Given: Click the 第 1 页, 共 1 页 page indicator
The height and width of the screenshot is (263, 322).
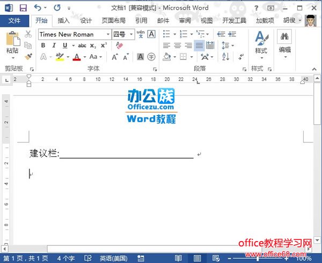Looking at the screenshot, I should [x=26, y=258].
